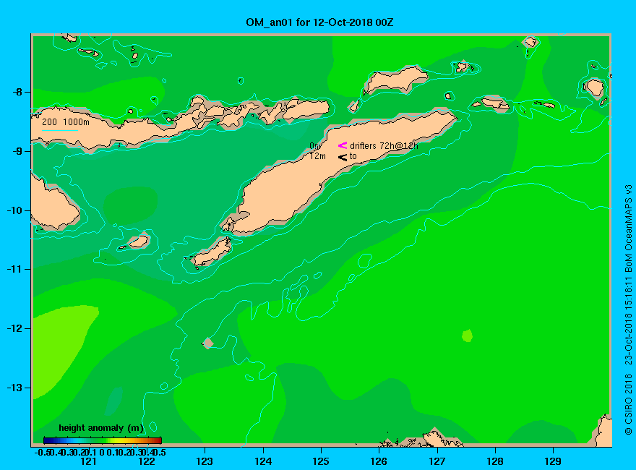Click the '0m' depth label in the legend
636x470 pixels.
[316, 145]
